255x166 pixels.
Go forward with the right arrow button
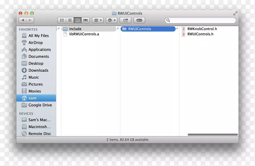pyautogui.click(x=30, y=20)
